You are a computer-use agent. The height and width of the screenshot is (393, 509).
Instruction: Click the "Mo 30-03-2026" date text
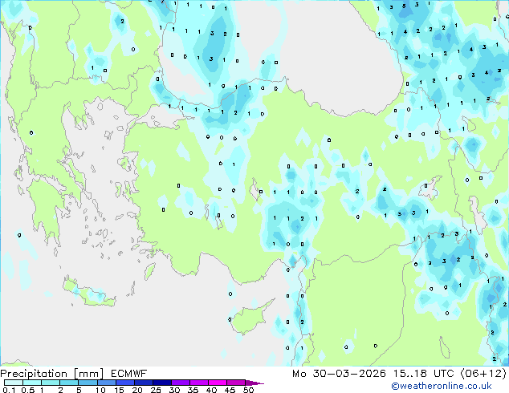pos(340,374)
